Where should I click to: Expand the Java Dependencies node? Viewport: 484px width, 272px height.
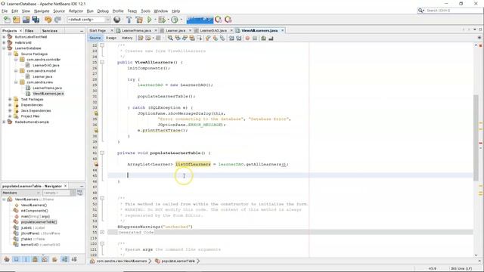(10, 110)
